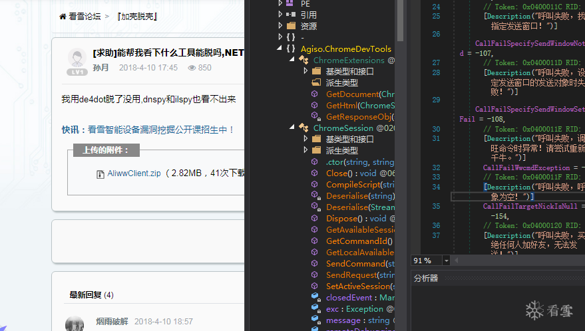Click the field icon beside exc : Exception
Viewport: 585px width, 331px height.
(316, 308)
